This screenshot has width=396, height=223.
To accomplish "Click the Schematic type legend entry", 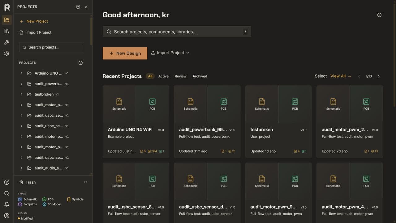I will click(28, 199).
